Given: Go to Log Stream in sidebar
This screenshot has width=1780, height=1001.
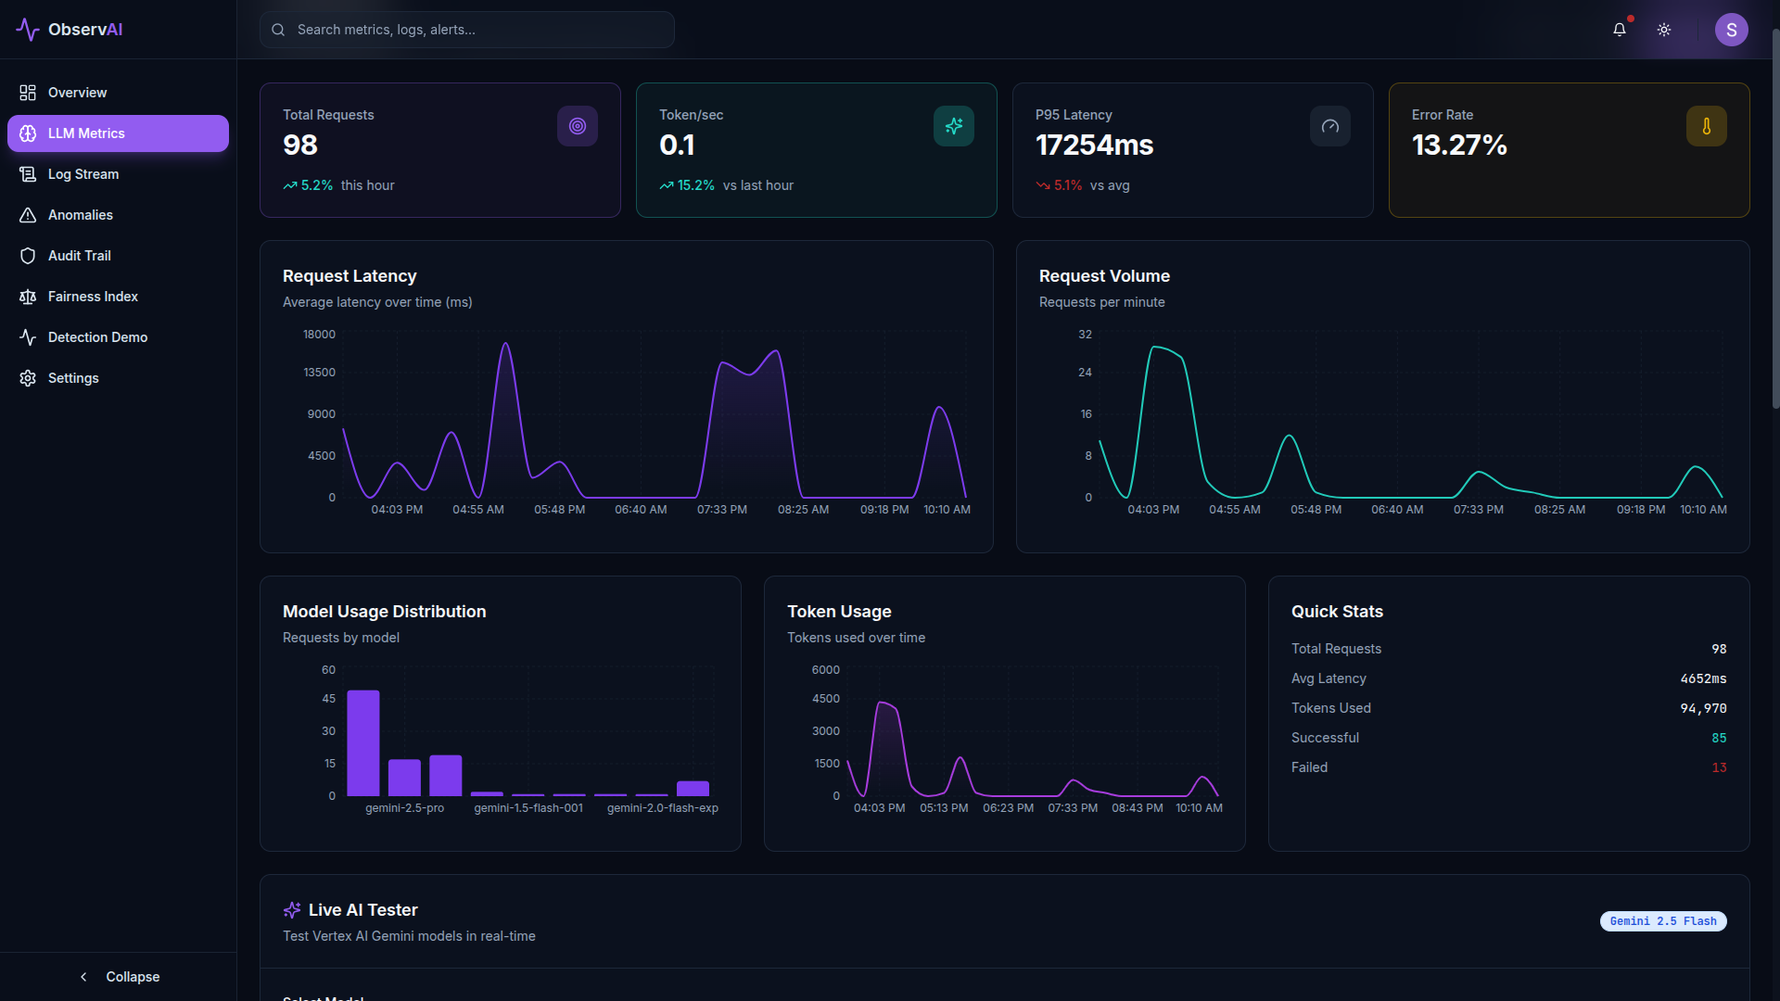Looking at the screenshot, I should [x=83, y=174].
